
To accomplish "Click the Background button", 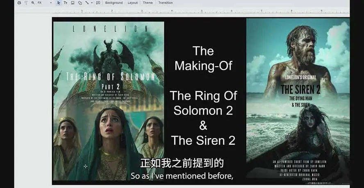I will (114, 3).
